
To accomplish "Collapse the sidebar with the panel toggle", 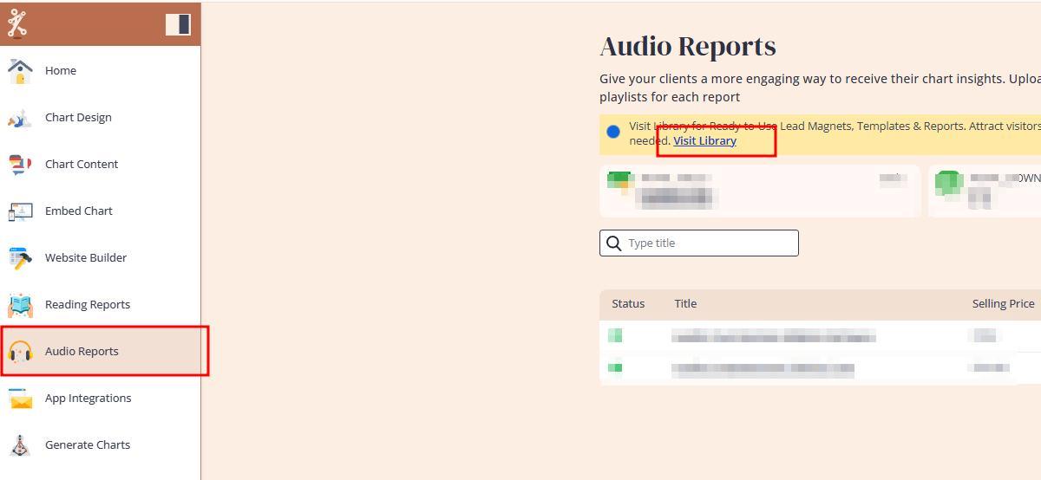I will point(178,24).
